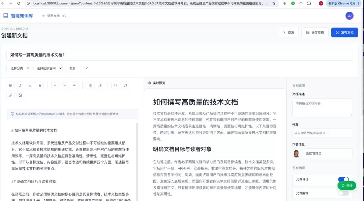Apply italic formatting
Screen dimensions: 364x201
20,85
